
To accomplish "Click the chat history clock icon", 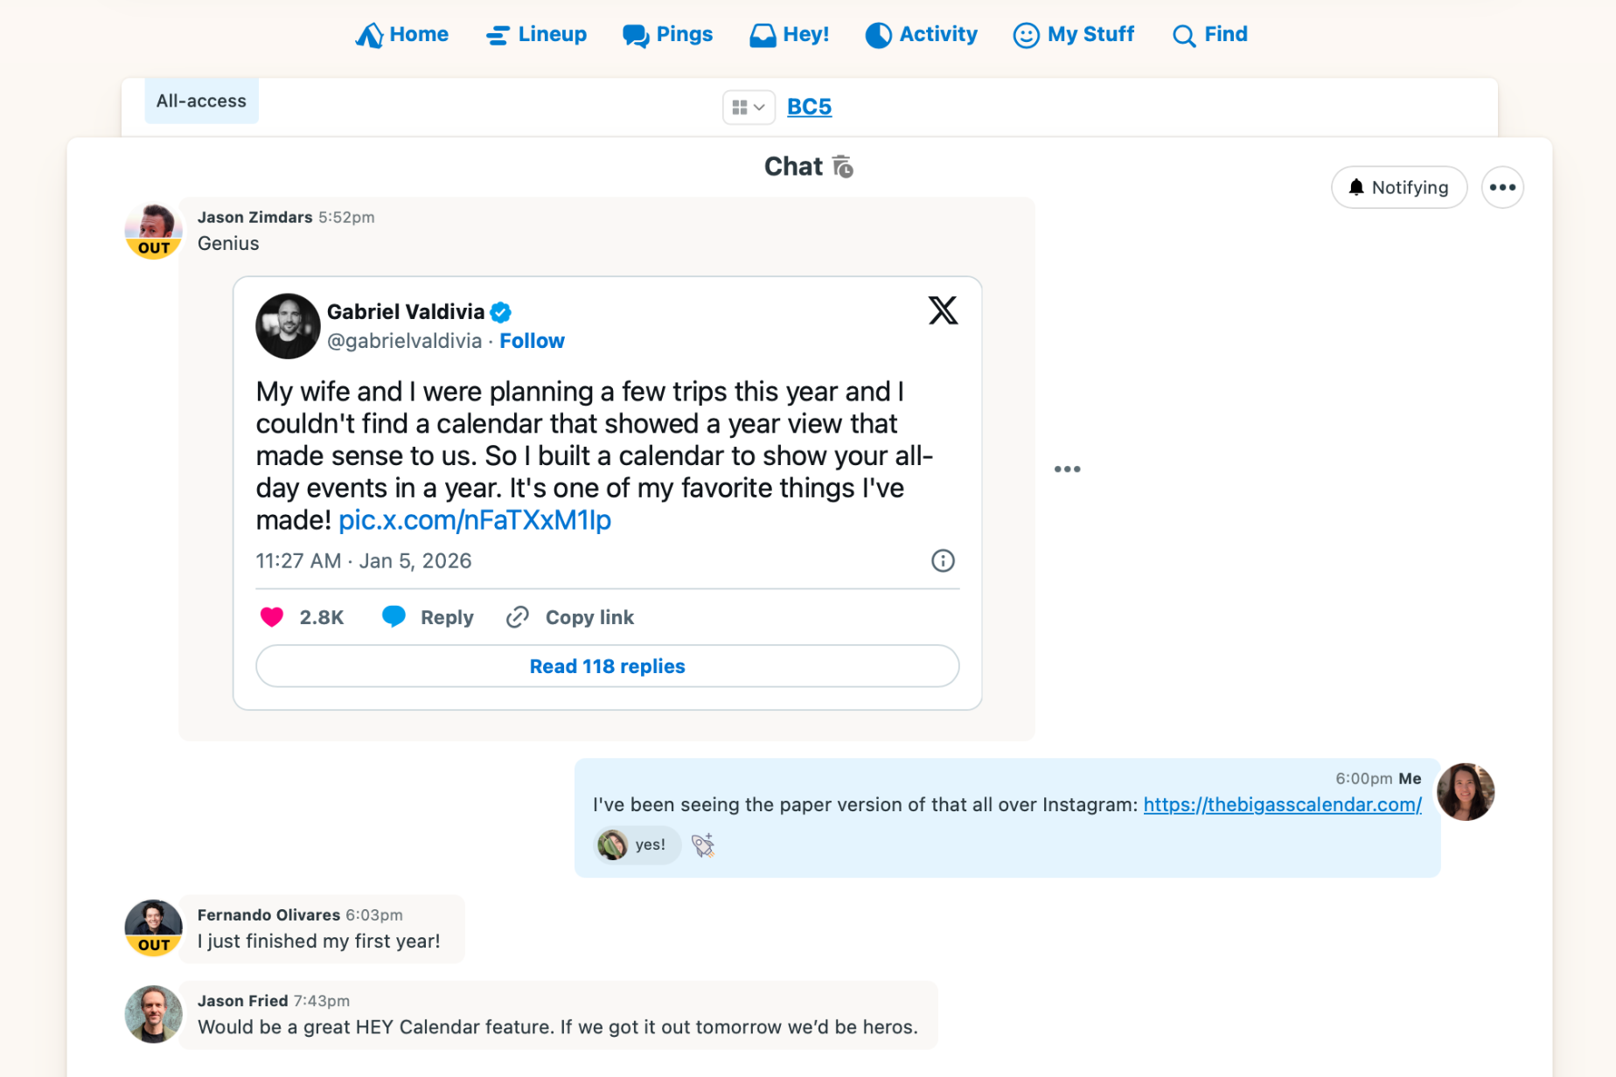I will 843,166.
